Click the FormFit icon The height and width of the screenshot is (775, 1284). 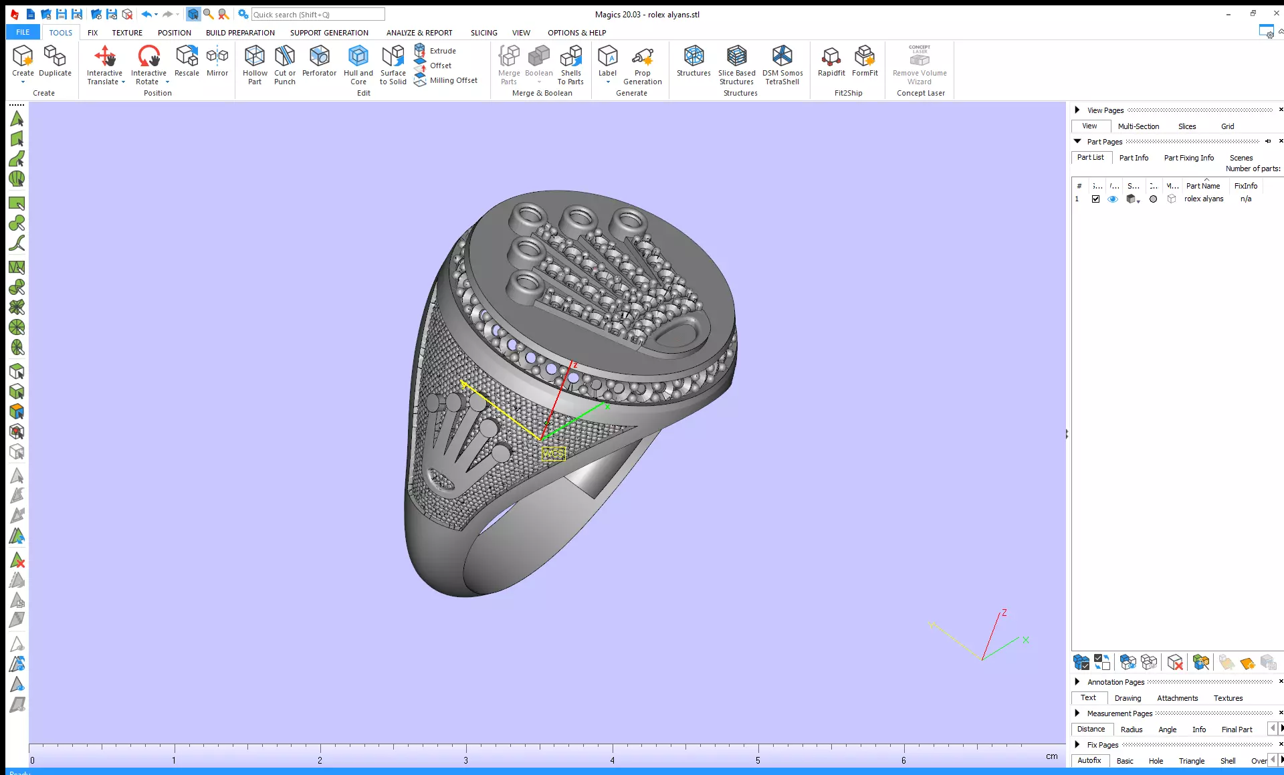pyautogui.click(x=865, y=62)
